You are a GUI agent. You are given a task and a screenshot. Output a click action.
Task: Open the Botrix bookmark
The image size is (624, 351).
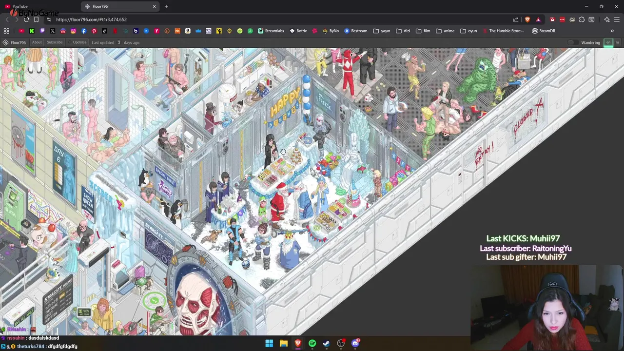[x=298, y=31]
